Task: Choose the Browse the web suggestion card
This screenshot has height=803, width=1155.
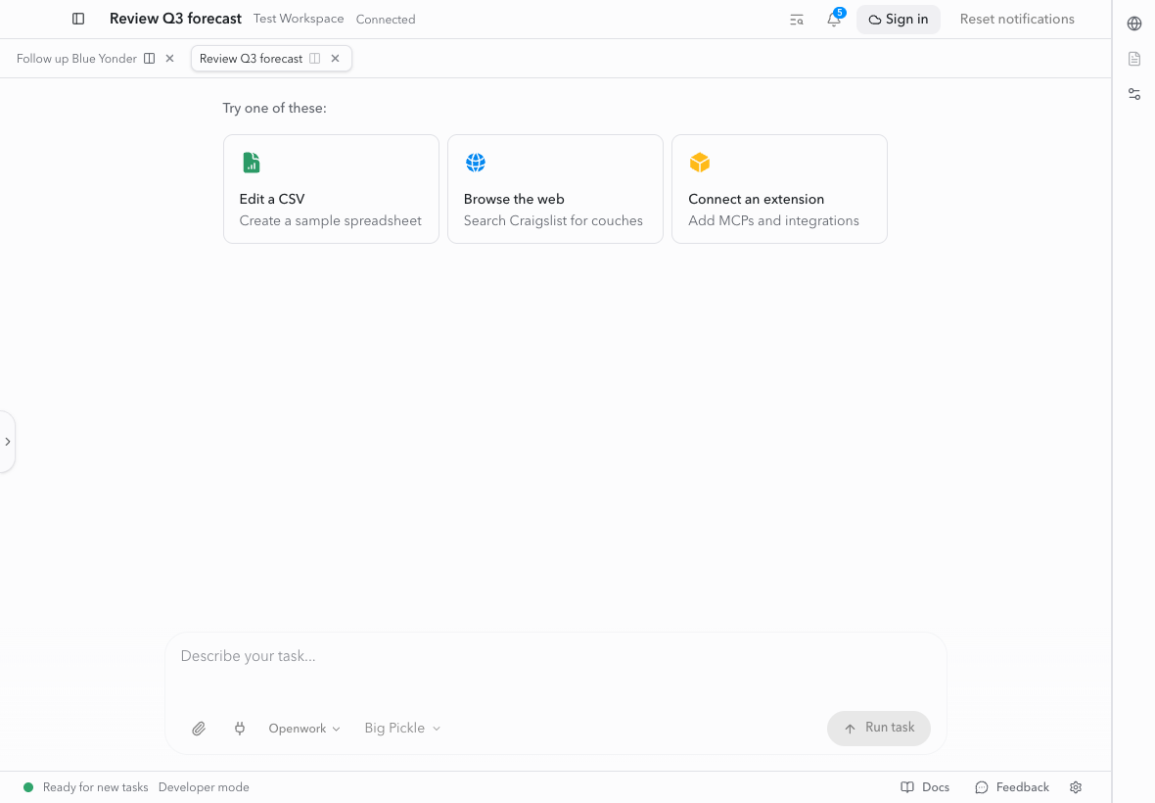Action: click(555, 189)
